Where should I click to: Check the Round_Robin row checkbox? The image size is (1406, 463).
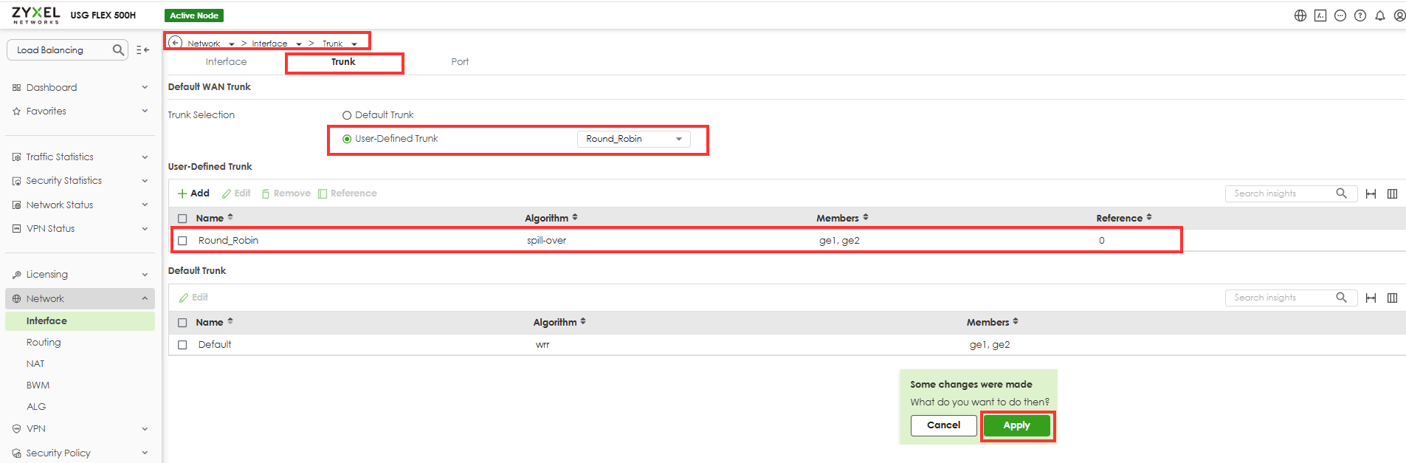click(182, 241)
